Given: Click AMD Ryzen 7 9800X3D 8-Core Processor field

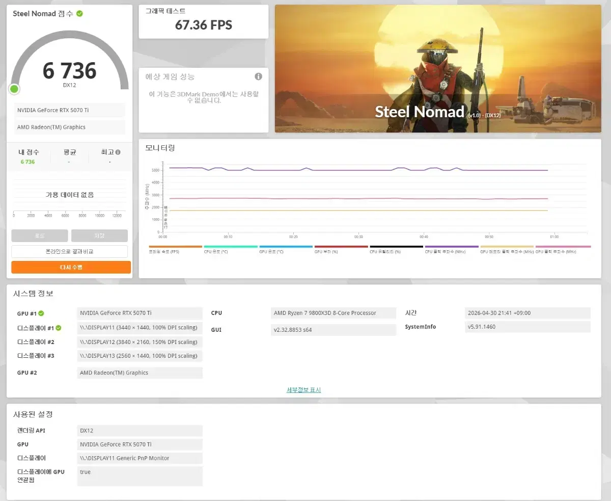Looking at the screenshot, I should 334,313.
